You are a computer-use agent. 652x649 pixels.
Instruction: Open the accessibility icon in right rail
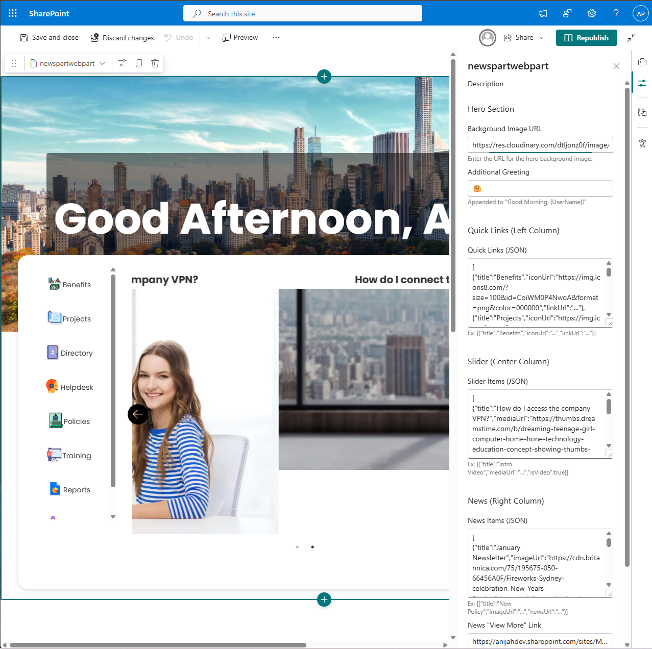coord(642,143)
